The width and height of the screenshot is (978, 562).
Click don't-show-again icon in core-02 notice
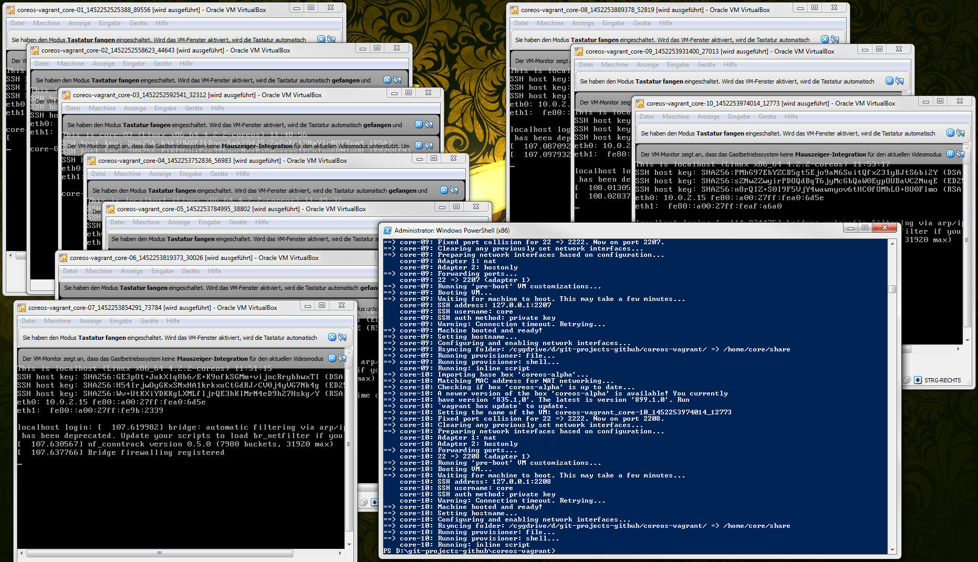pyautogui.click(x=398, y=80)
